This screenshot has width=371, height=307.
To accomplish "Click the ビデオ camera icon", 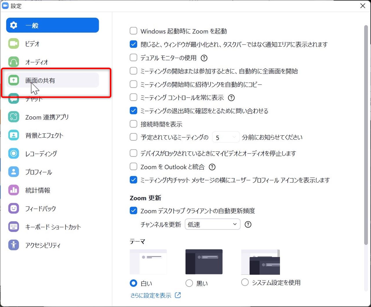I will 14,44.
